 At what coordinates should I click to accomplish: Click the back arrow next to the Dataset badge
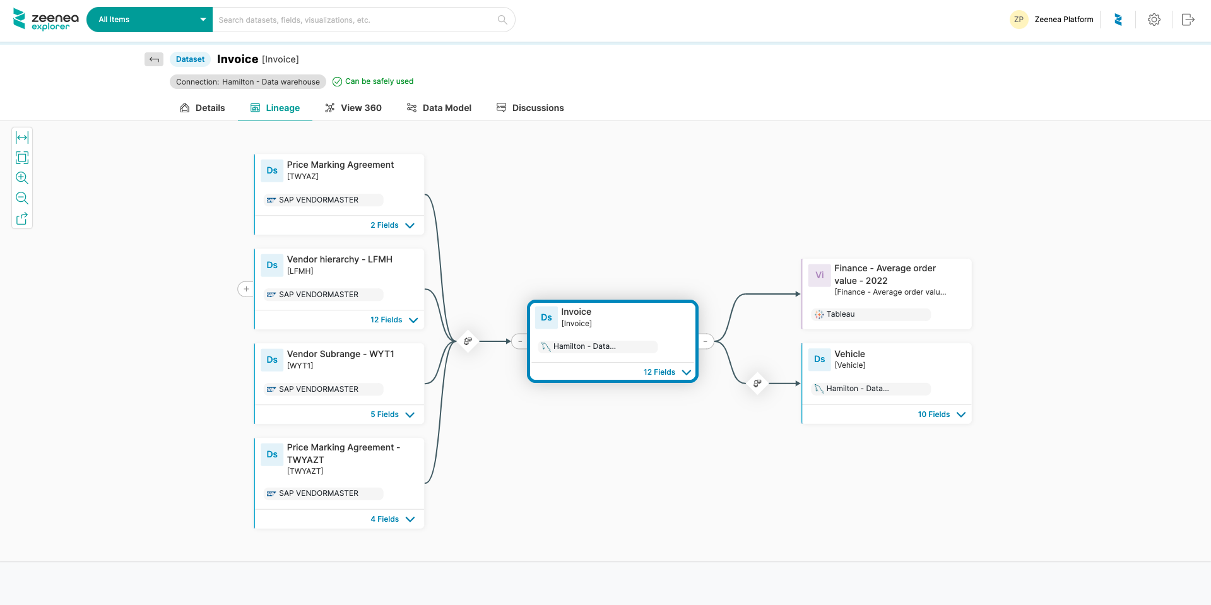[153, 59]
